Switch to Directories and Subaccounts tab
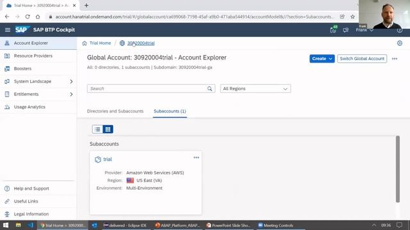Image resolution: width=410 pixels, height=230 pixels. coord(115,111)
